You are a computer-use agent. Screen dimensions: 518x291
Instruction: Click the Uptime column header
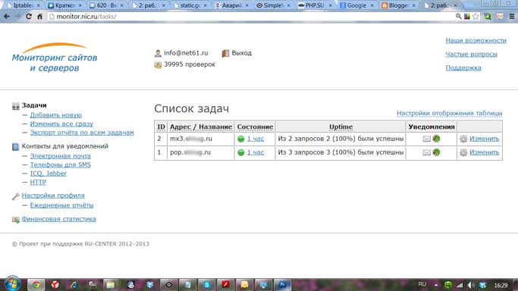(341, 127)
